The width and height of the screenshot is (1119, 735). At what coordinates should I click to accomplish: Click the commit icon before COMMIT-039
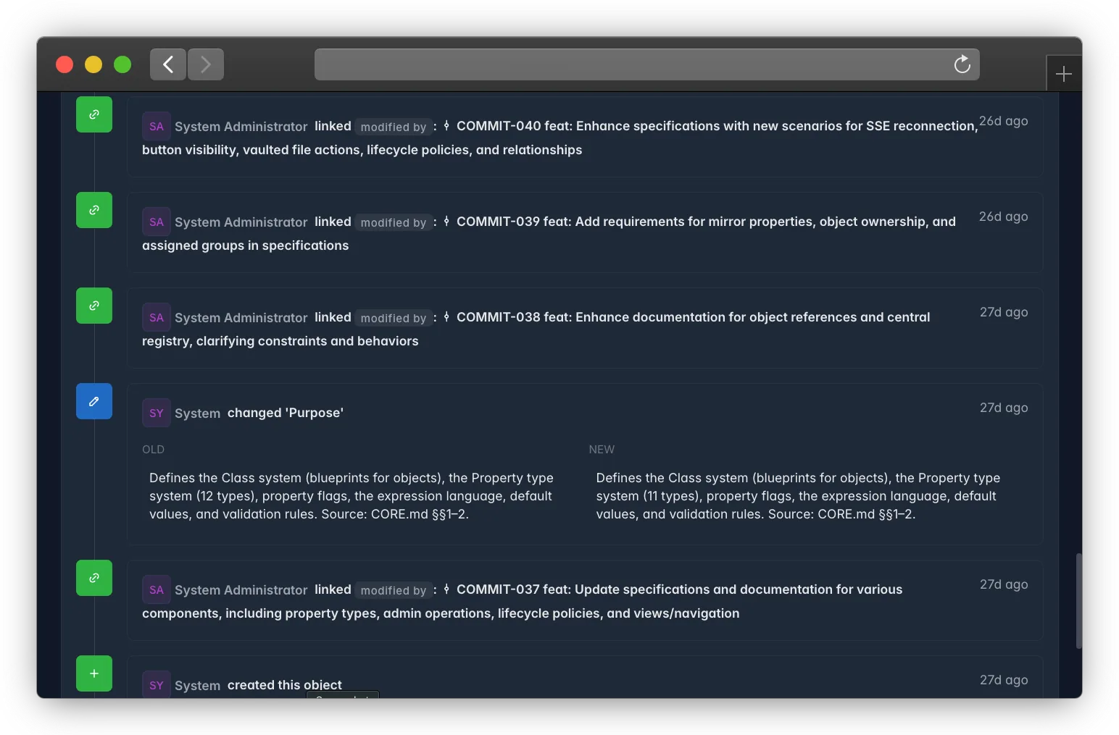446,222
